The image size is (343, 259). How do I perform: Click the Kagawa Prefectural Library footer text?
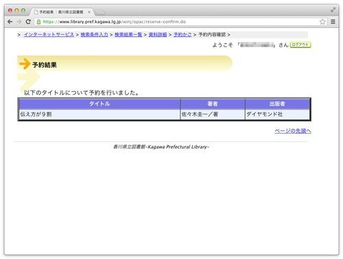click(161, 147)
